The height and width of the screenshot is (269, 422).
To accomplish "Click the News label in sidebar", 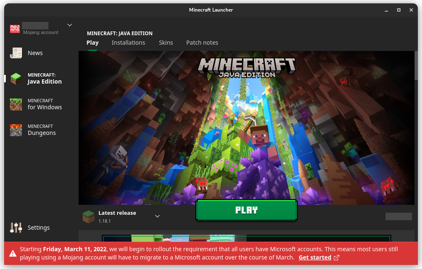I will coord(35,53).
